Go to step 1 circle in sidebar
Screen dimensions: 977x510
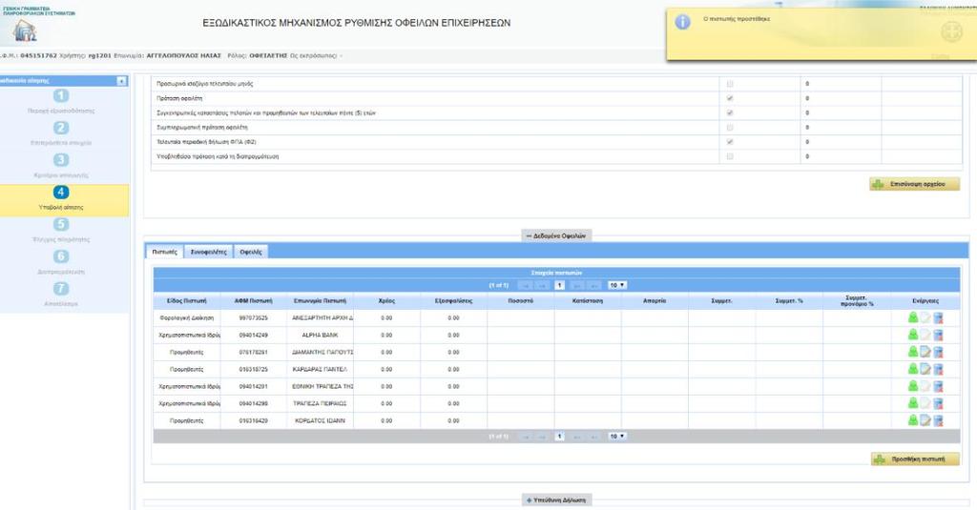click(61, 96)
